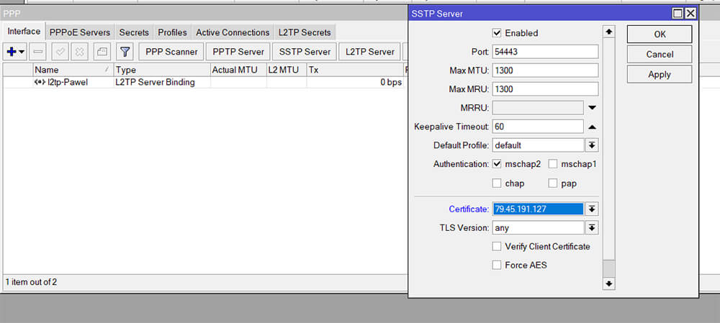The width and height of the screenshot is (720, 323).
Task: Click the Enable checkmark toolbar icon
Action: [60, 52]
